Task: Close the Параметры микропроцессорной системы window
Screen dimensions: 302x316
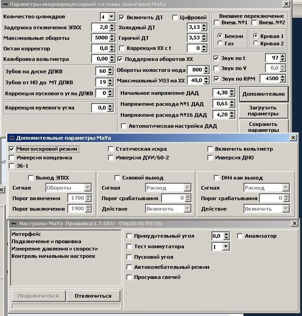Action: 286,4
